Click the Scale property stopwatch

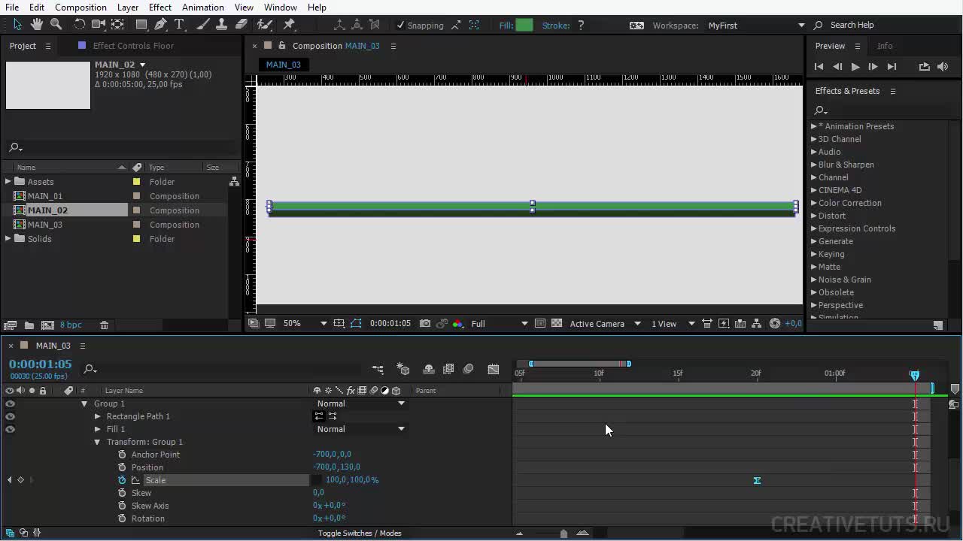[x=122, y=480]
